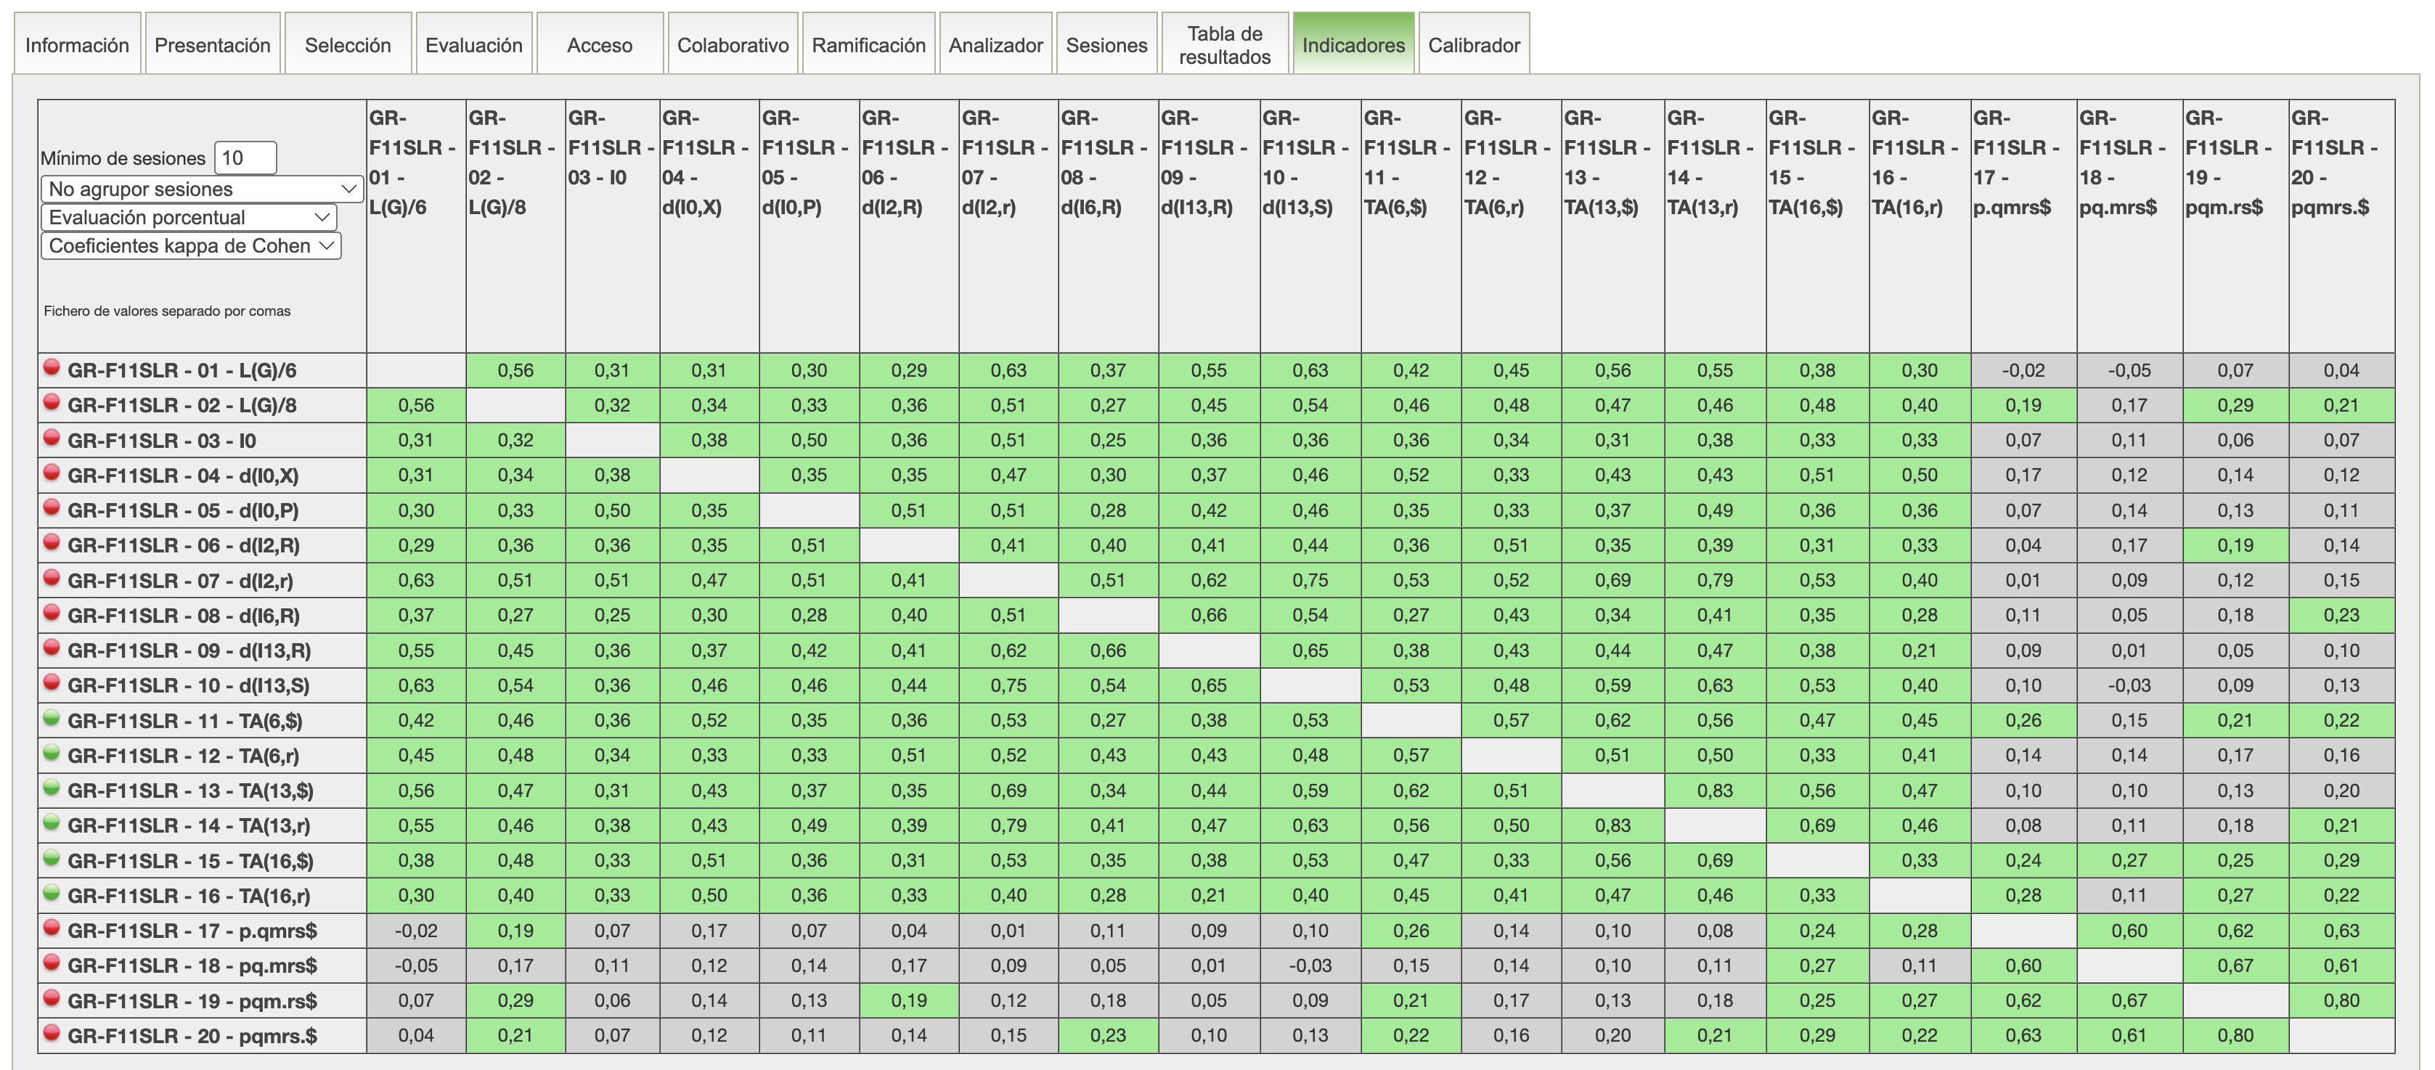Click green dot beside GR-F11SLR - 16 - TA(16,r)
The height and width of the screenshot is (1070, 2435).
52,894
